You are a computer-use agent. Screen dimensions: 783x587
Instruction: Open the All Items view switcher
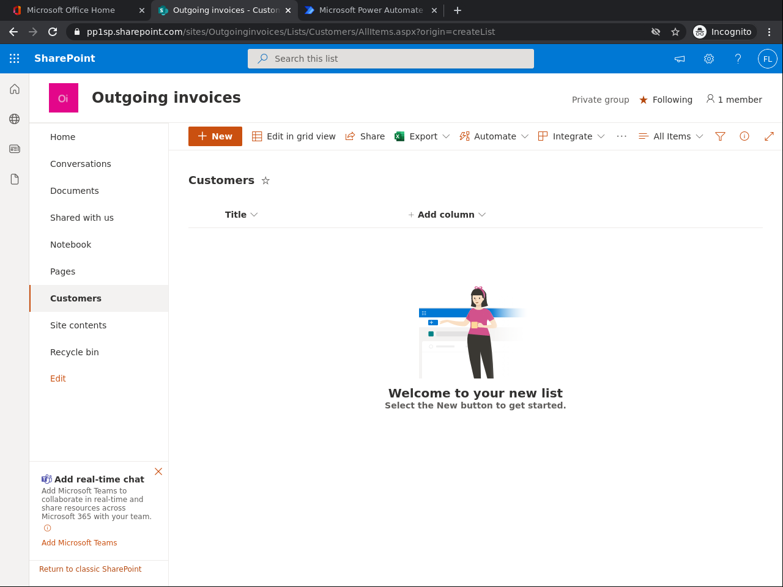(670, 136)
